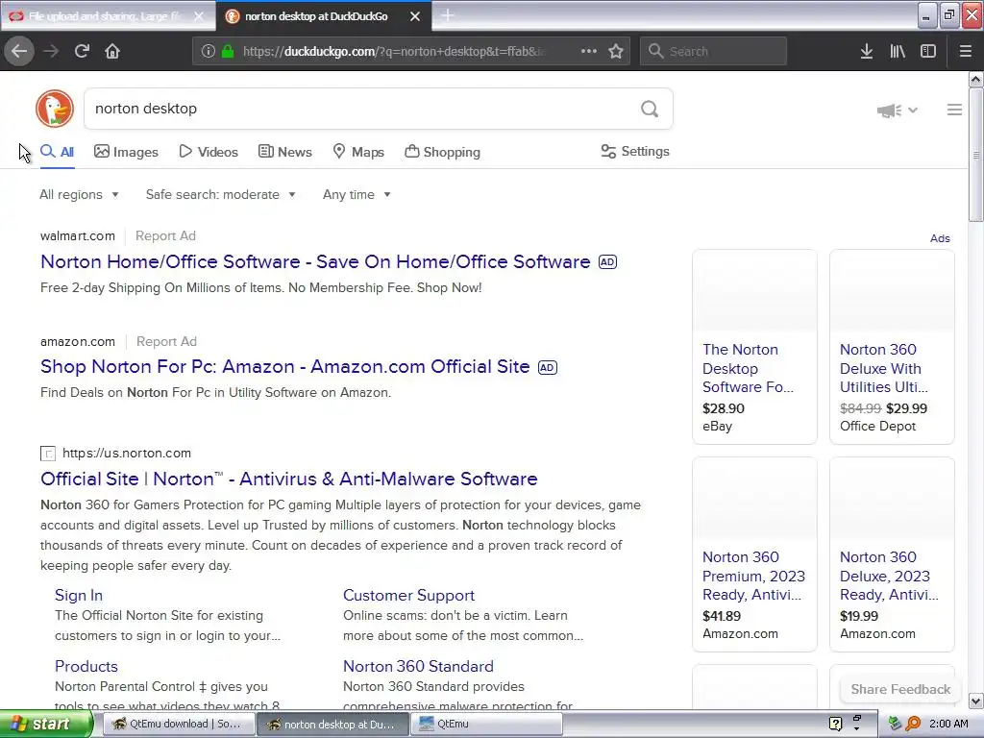Open the Firefox home page icon
The width and height of the screenshot is (984, 738).
click(x=112, y=51)
